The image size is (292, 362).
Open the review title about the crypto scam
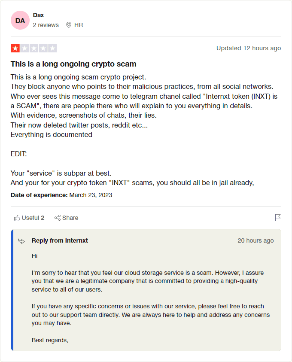(73, 64)
